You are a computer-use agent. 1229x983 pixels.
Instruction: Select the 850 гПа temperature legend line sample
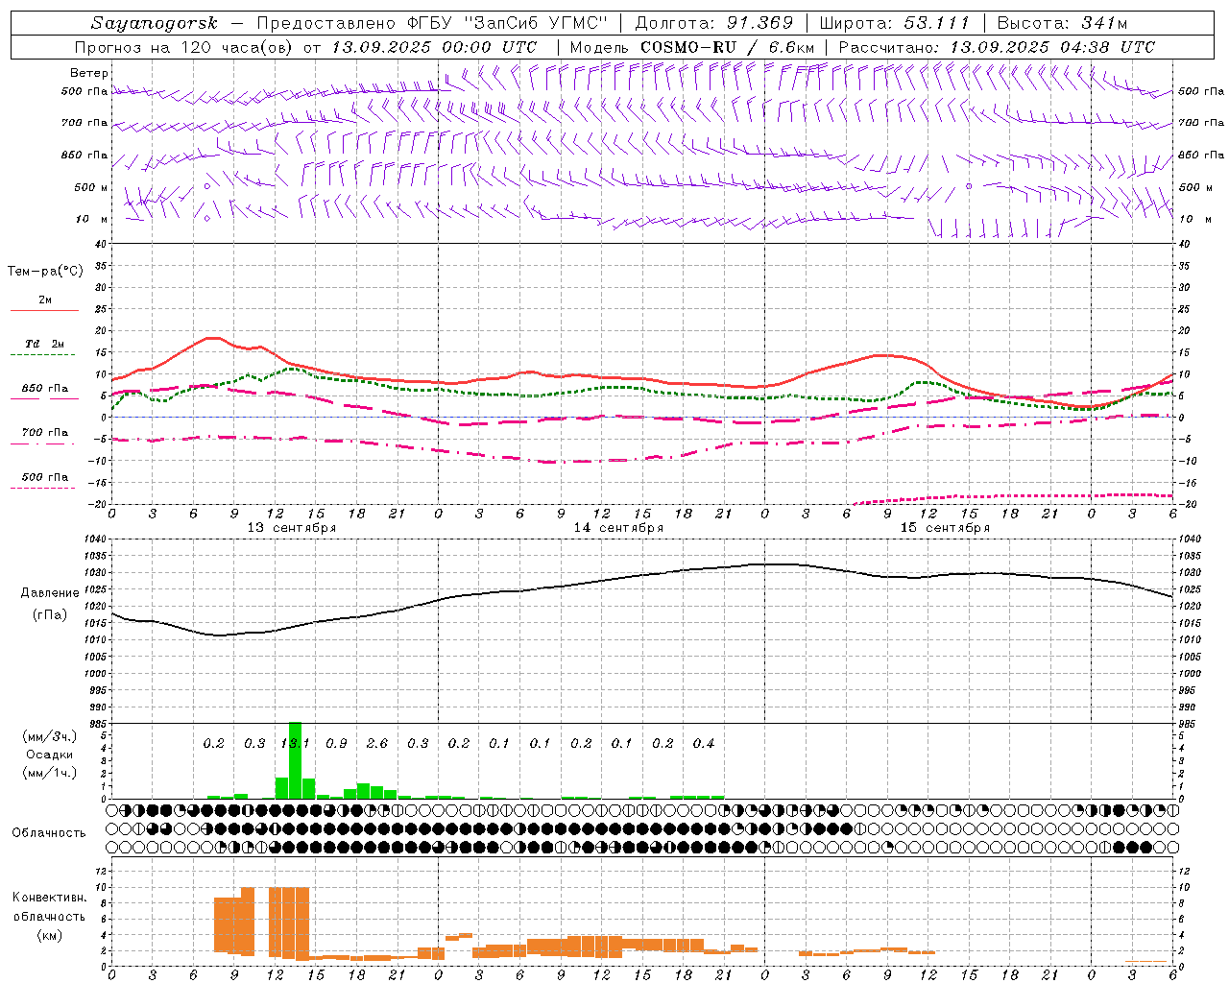pyautogui.click(x=43, y=398)
